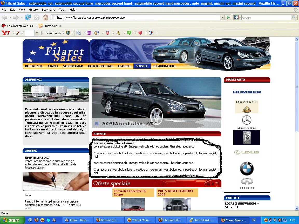299x224 pixels.
Task: Click the 2006 Mercedes-Benz S500 caption arrow
Action: 97,124
